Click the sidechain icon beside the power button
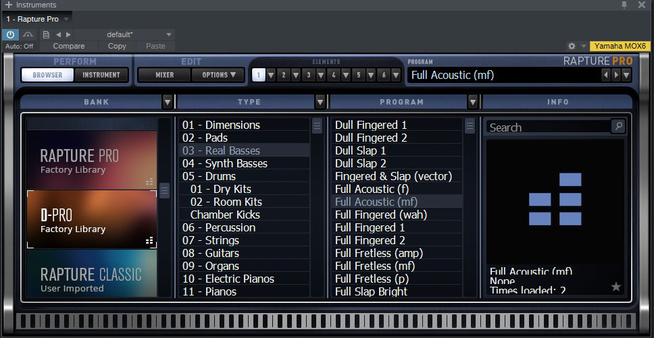The height and width of the screenshot is (338, 654). (28, 34)
